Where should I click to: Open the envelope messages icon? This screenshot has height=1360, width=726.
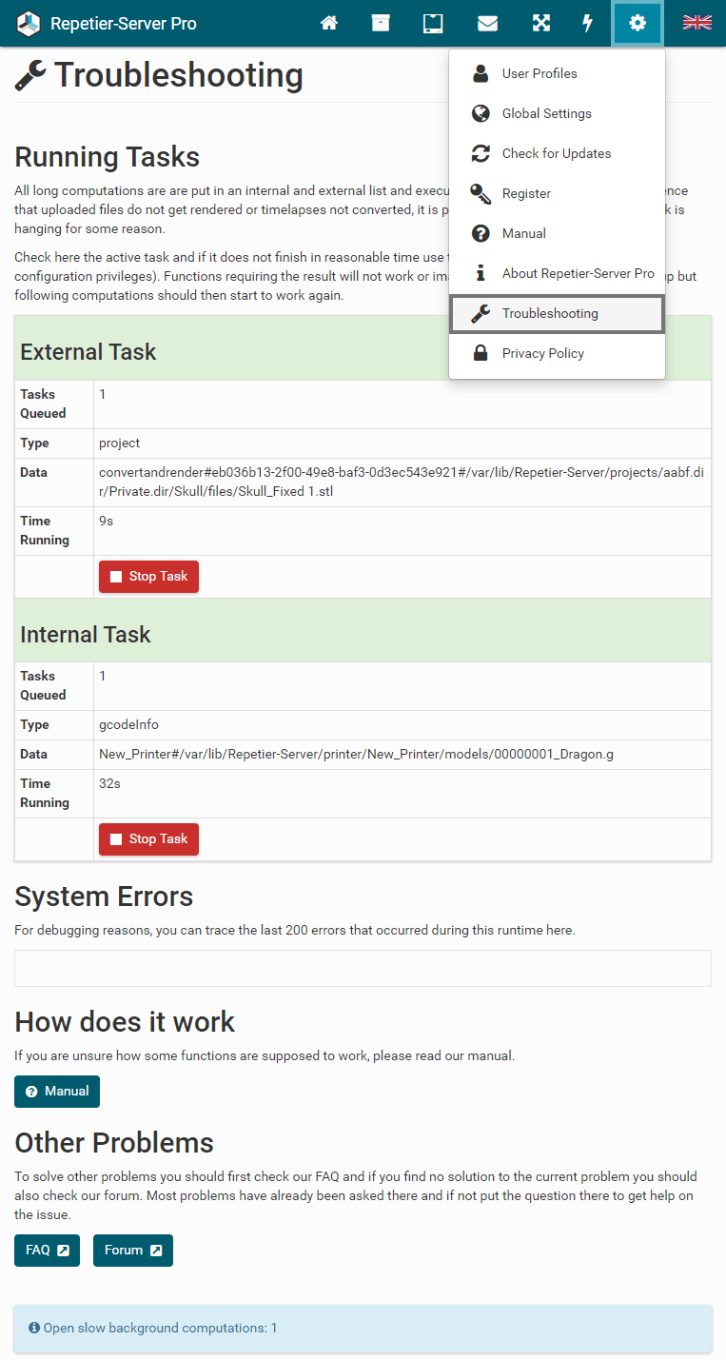pyautogui.click(x=487, y=23)
